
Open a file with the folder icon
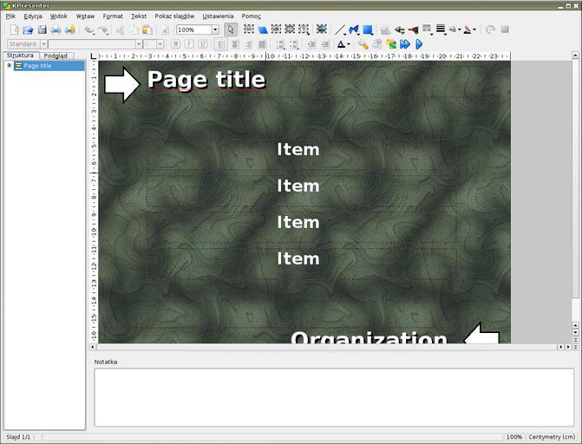(x=28, y=29)
